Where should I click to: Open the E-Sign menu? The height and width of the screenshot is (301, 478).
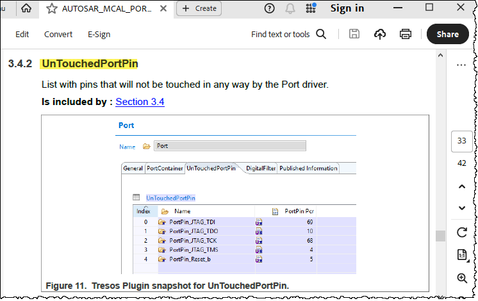99,34
